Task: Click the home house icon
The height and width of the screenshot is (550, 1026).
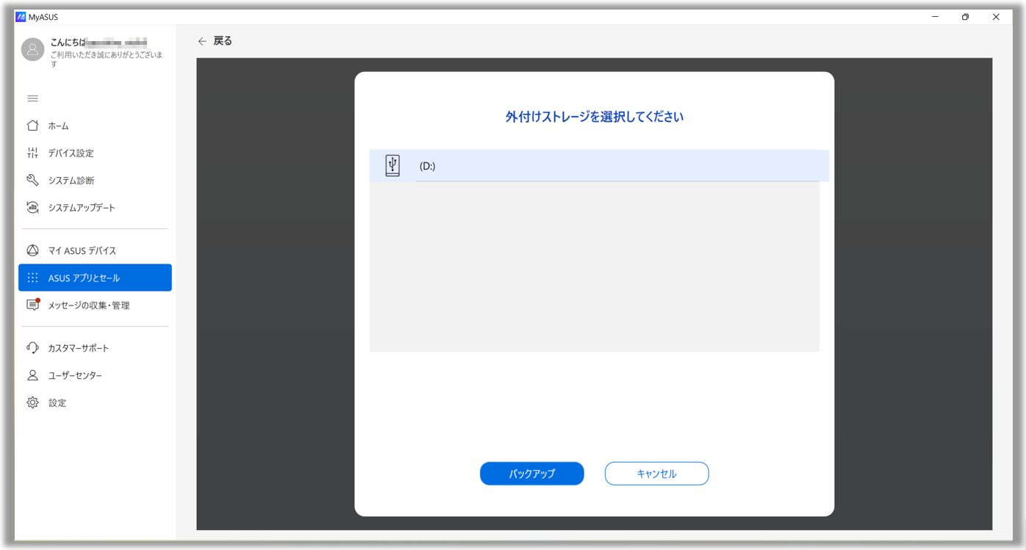Action: 32,126
